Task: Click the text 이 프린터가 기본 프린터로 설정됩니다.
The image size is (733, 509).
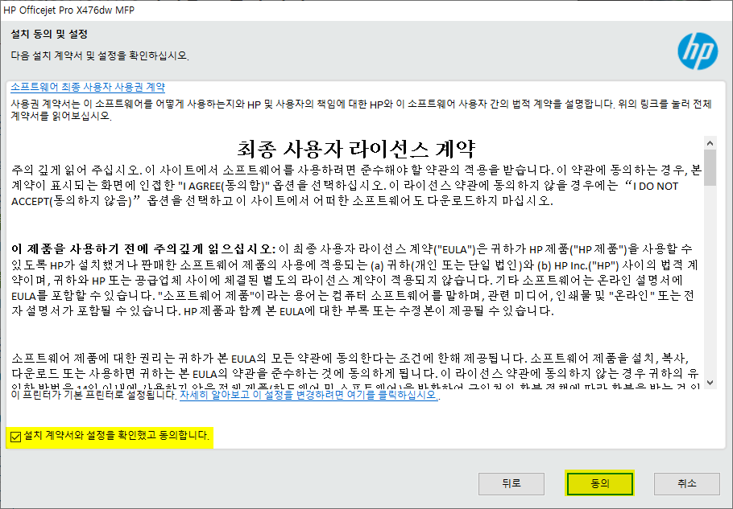Action: 94,395
